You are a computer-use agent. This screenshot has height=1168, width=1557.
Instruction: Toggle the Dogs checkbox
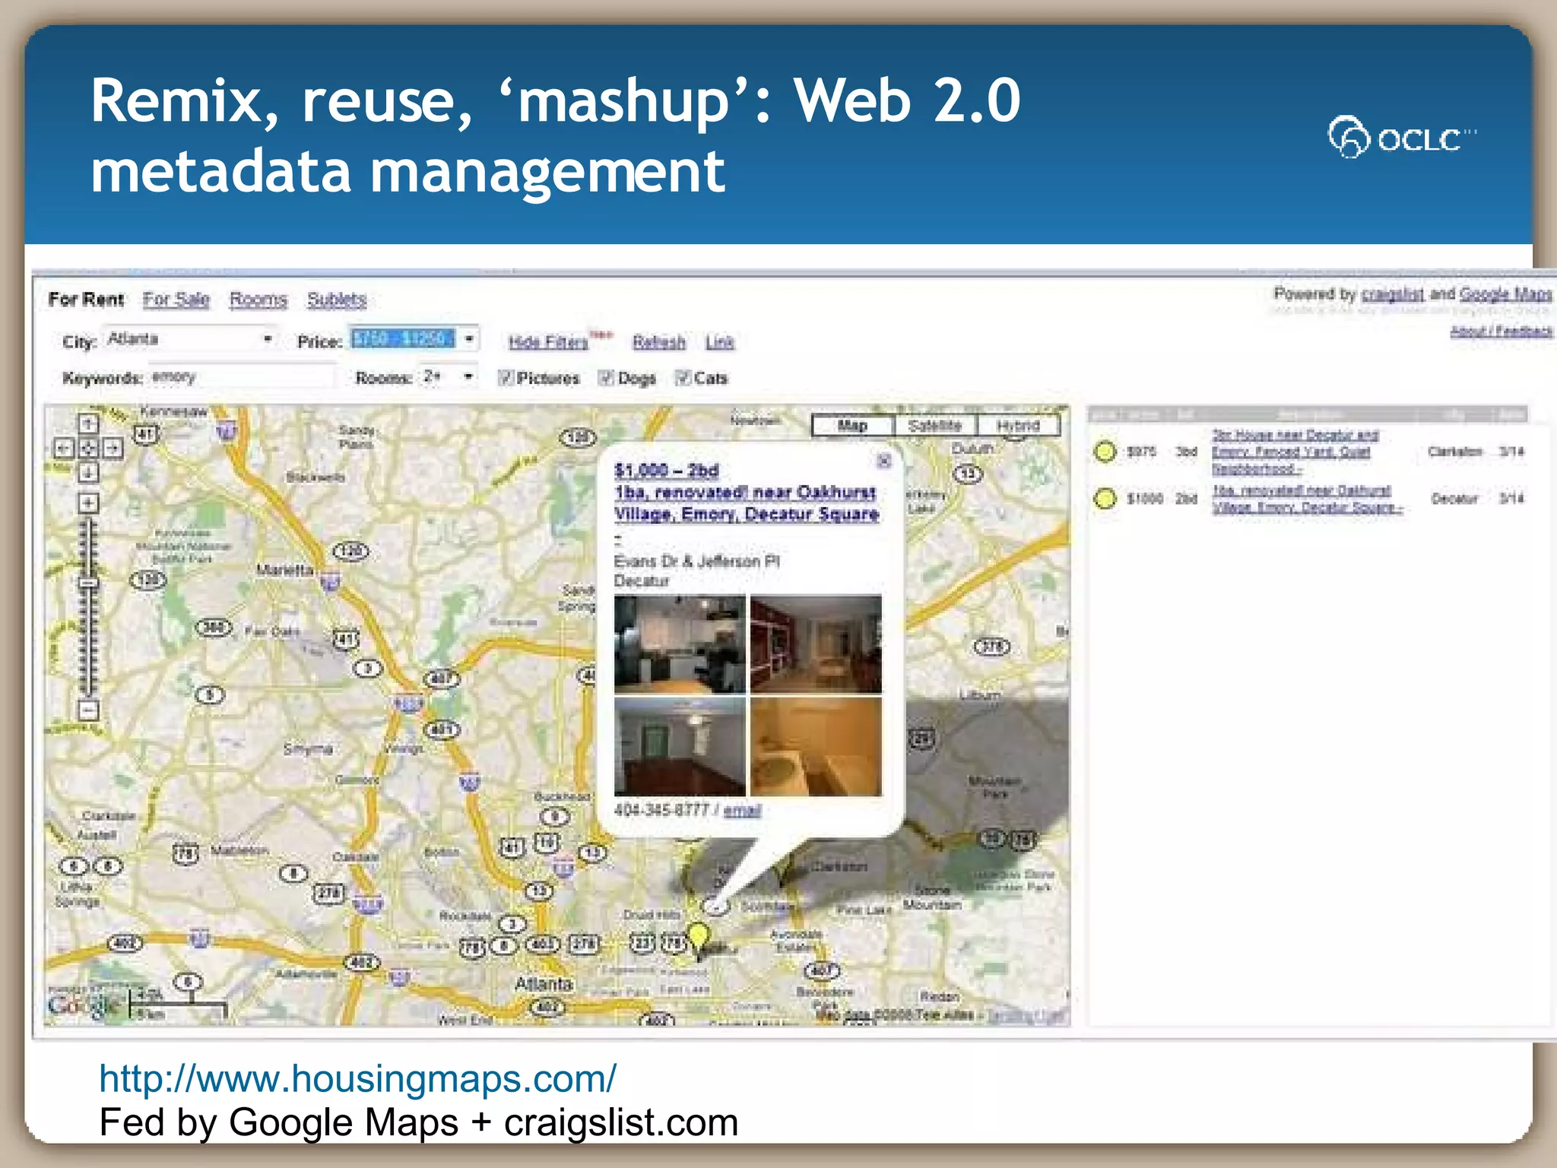605,377
